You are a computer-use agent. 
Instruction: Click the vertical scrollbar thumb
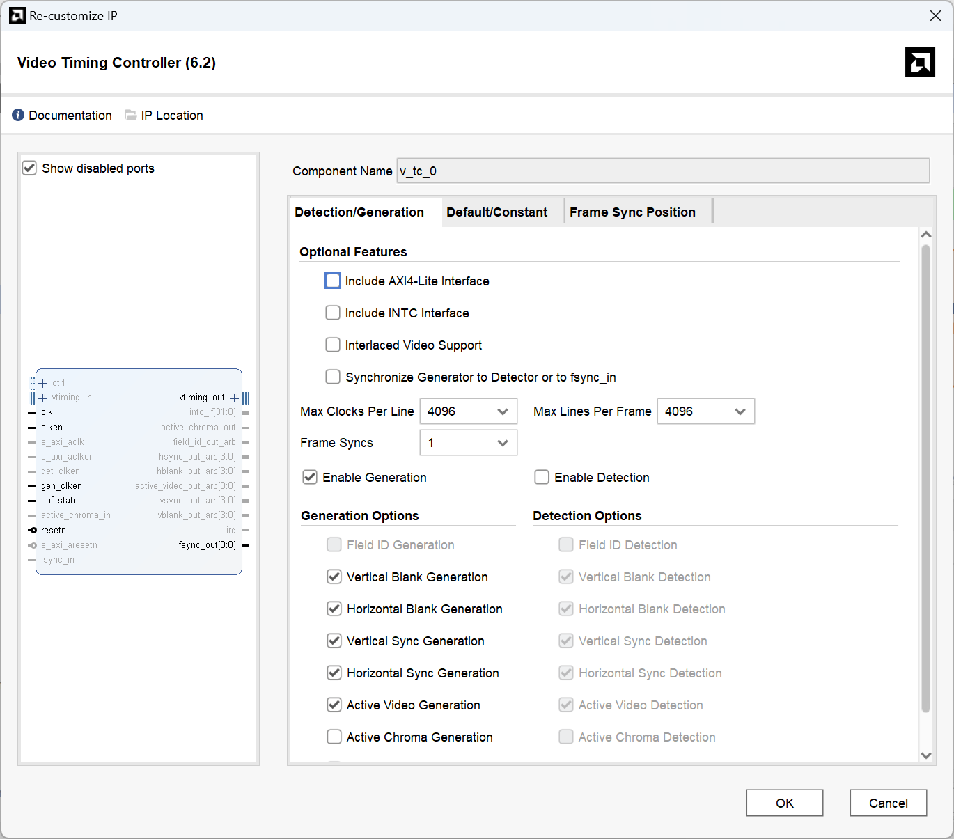pyautogui.click(x=926, y=478)
